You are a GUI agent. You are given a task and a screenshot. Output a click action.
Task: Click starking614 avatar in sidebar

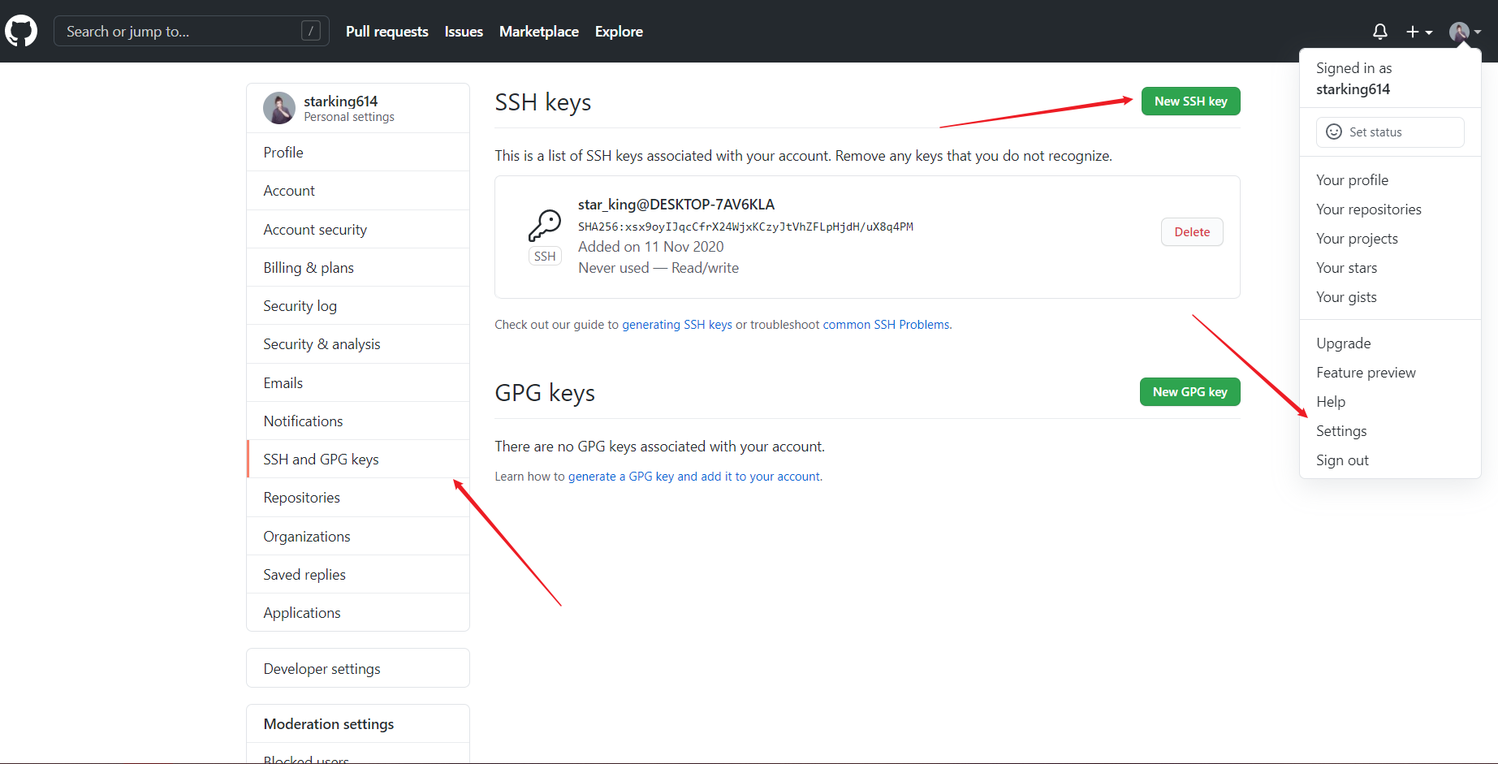[279, 108]
